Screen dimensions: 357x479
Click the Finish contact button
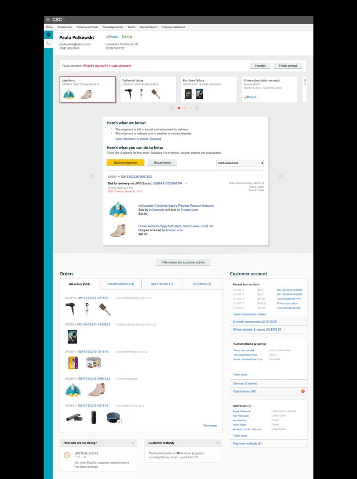pos(288,66)
